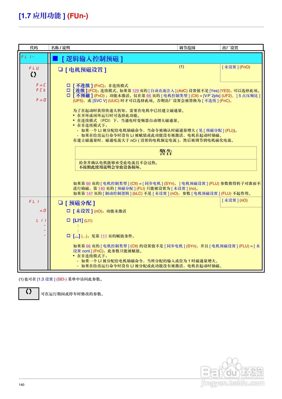Check the checkbox before 未设置 (nO)

[68, 211]
